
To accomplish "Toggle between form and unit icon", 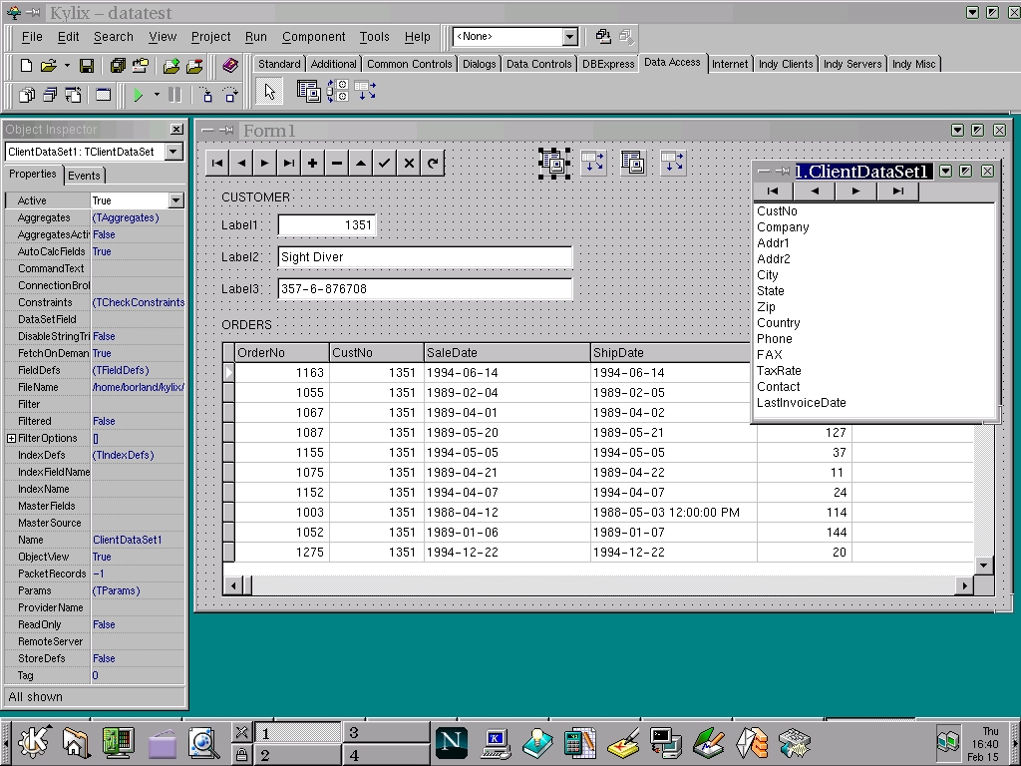I will coord(73,95).
